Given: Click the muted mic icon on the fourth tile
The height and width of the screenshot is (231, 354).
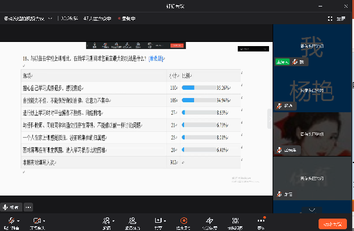Looking at the screenshot, I should 279,194.
